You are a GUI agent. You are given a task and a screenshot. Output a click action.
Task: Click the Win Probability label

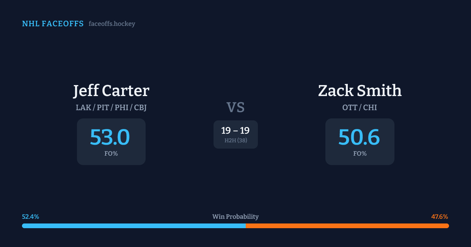235,217
